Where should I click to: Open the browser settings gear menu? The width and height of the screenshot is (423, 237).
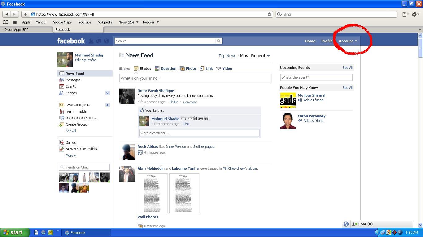pos(415,14)
